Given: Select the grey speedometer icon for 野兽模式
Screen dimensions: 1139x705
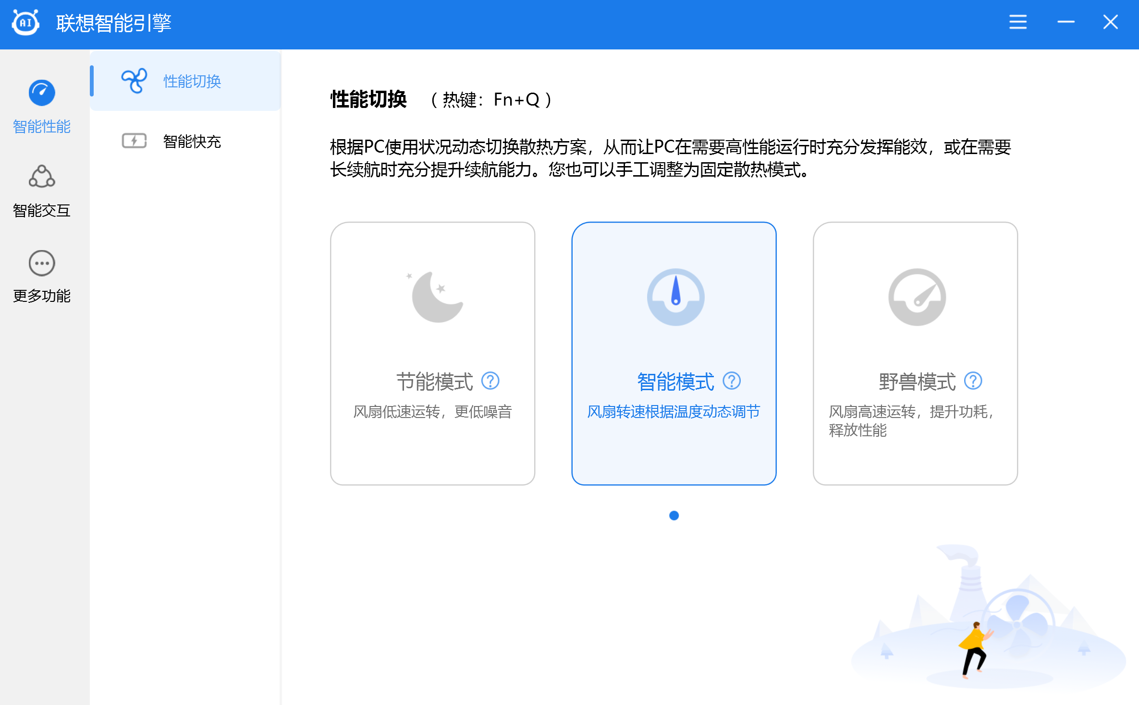Looking at the screenshot, I should click(917, 297).
